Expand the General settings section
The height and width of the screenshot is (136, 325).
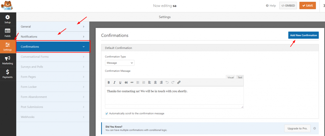tap(53, 27)
